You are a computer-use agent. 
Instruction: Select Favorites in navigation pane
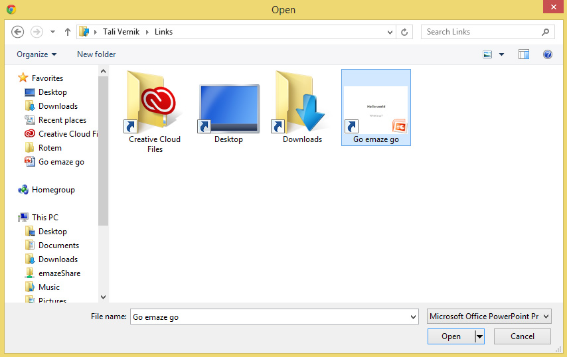point(47,78)
